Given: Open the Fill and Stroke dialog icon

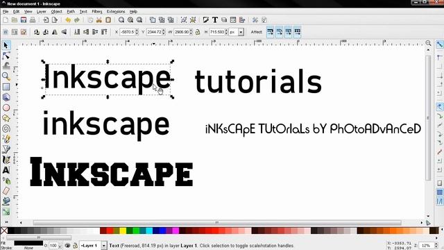Looking at the screenshot, I should click(206, 20).
